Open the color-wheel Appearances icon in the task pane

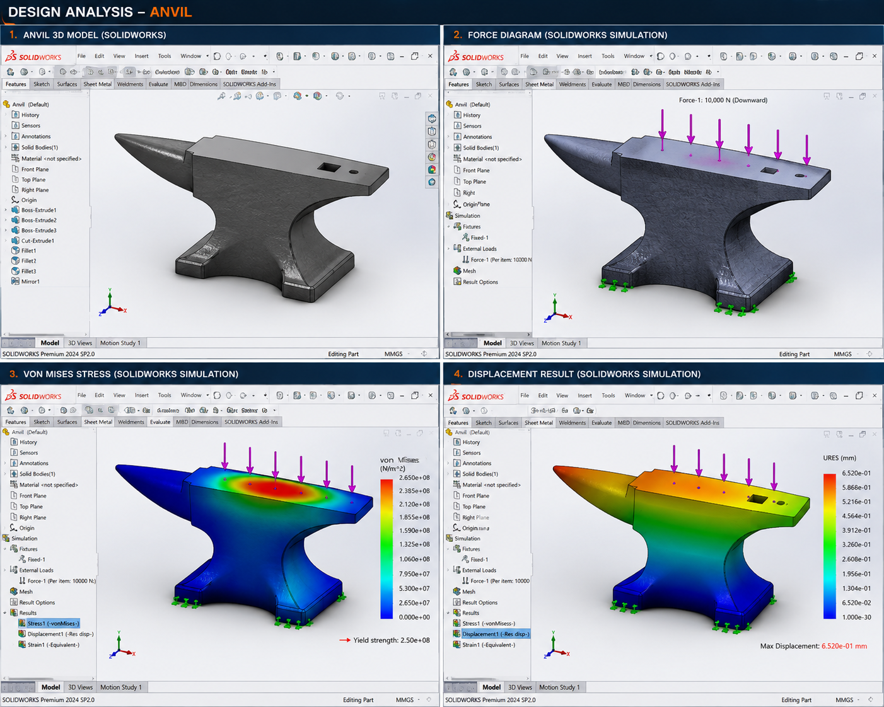(432, 157)
